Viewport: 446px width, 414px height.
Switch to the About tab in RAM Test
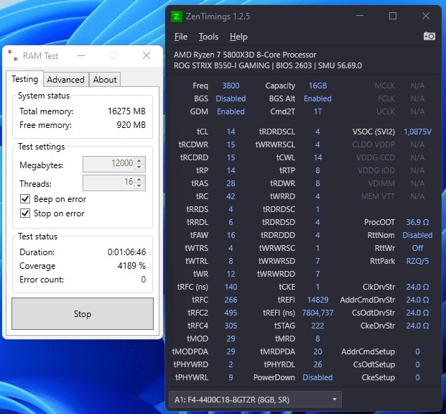105,80
